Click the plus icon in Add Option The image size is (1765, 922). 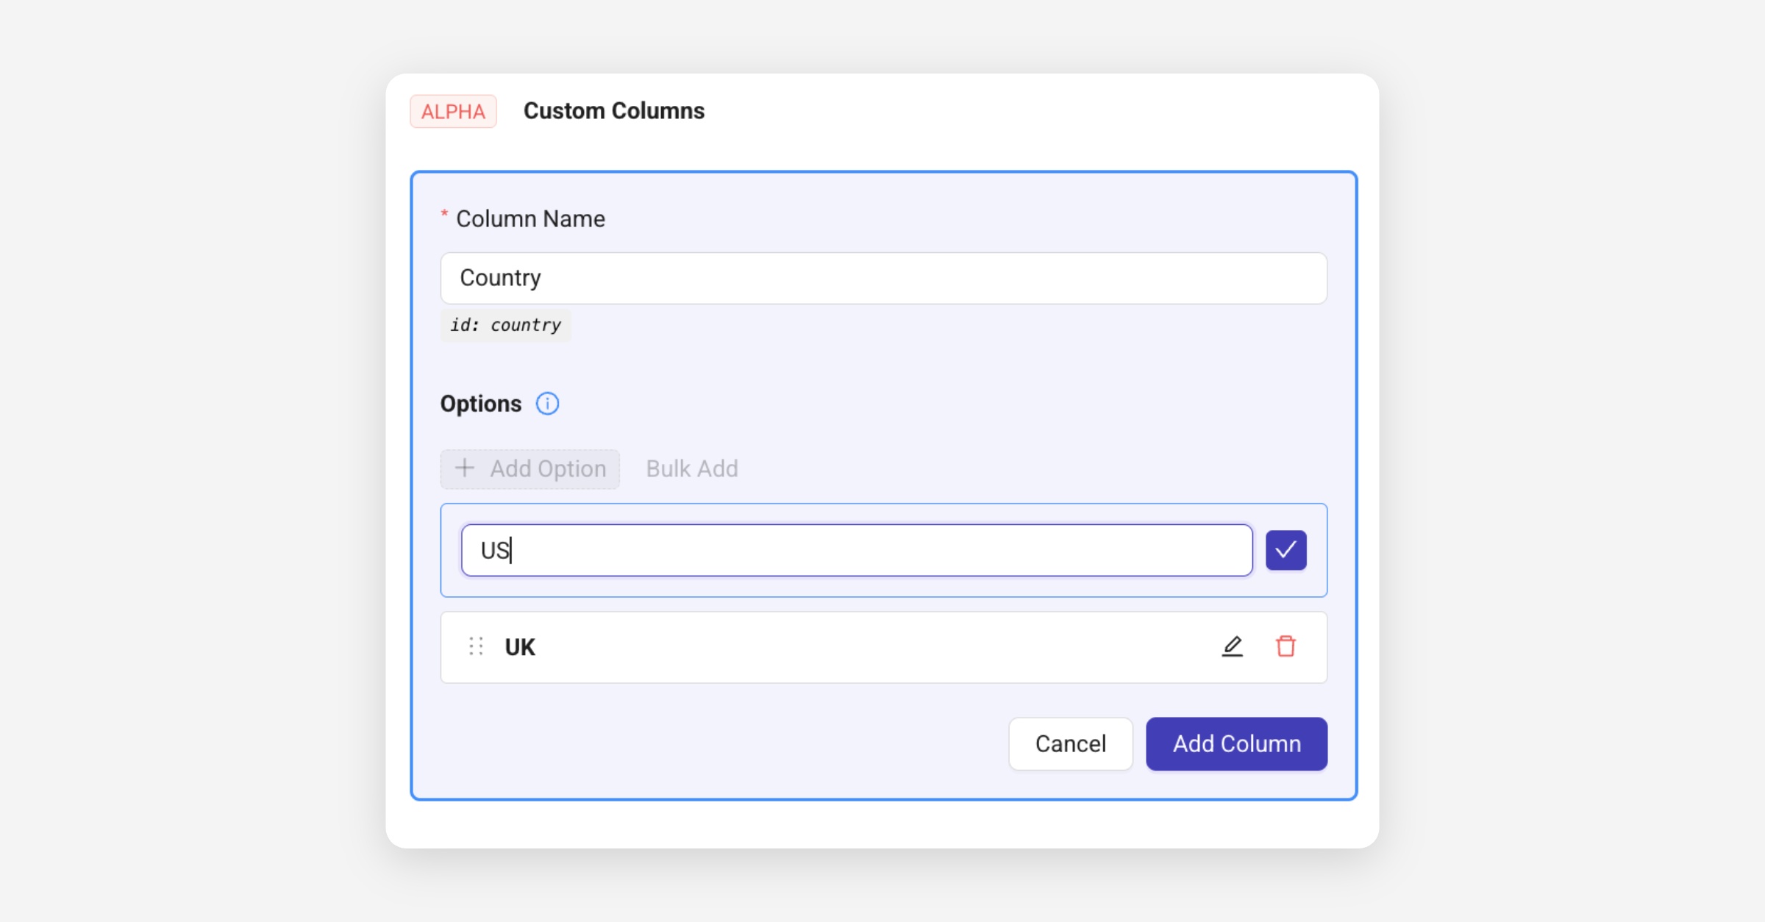pos(464,468)
